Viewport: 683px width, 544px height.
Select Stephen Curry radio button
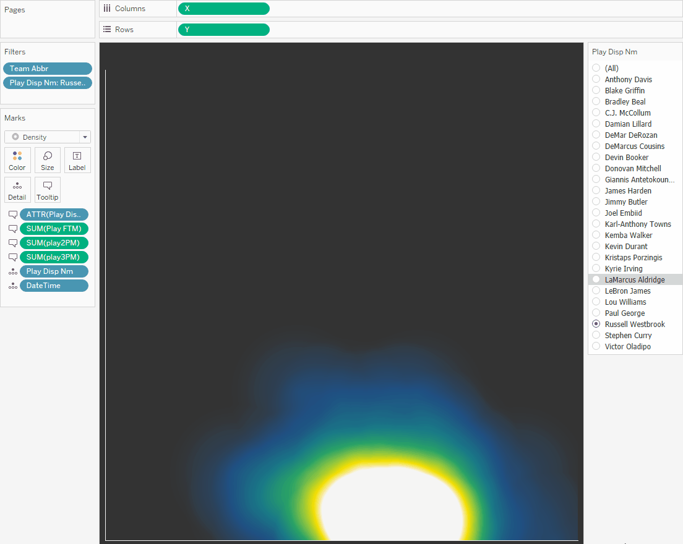coord(596,335)
